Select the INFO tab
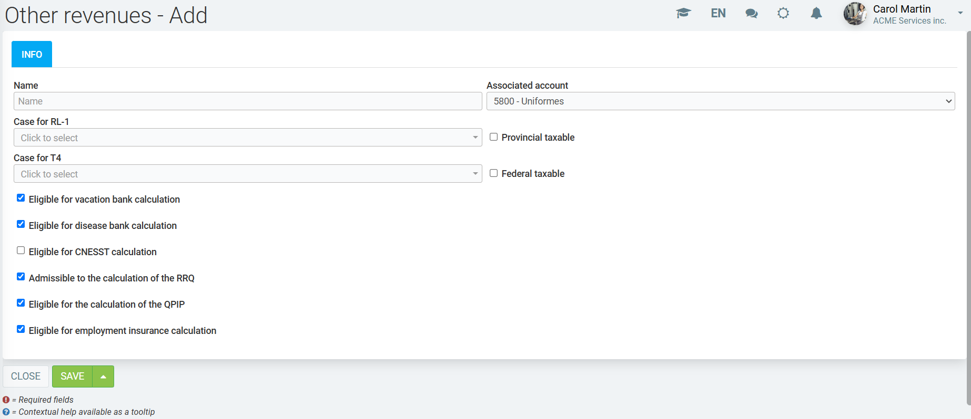The height and width of the screenshot is (419, 971). point(32,54)
